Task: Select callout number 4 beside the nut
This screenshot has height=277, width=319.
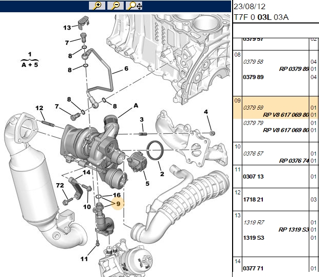Action: click(206, 112)
